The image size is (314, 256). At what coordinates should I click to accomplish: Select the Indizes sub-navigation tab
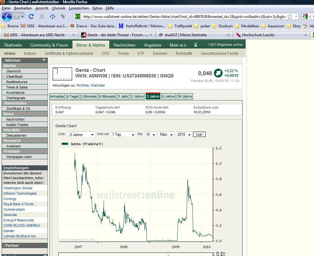click(30, 54)
